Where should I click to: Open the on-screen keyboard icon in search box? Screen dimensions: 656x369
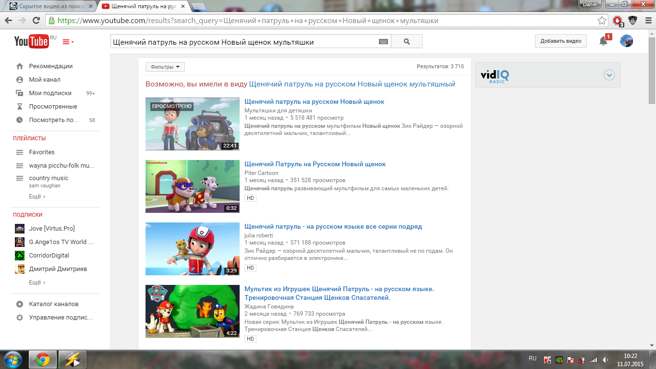pyautogui.click(x=383, y=42)
